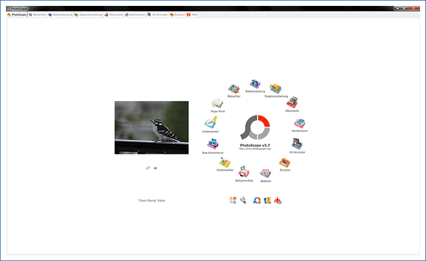Open the Gif-Animator icon in circle
The width and height of the screenshot is (426, 261).
click(x=297, y=144)
